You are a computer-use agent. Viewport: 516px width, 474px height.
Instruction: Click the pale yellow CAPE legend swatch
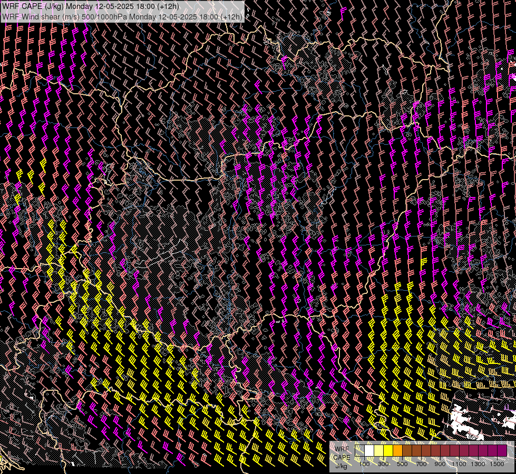tap(379, 450)
